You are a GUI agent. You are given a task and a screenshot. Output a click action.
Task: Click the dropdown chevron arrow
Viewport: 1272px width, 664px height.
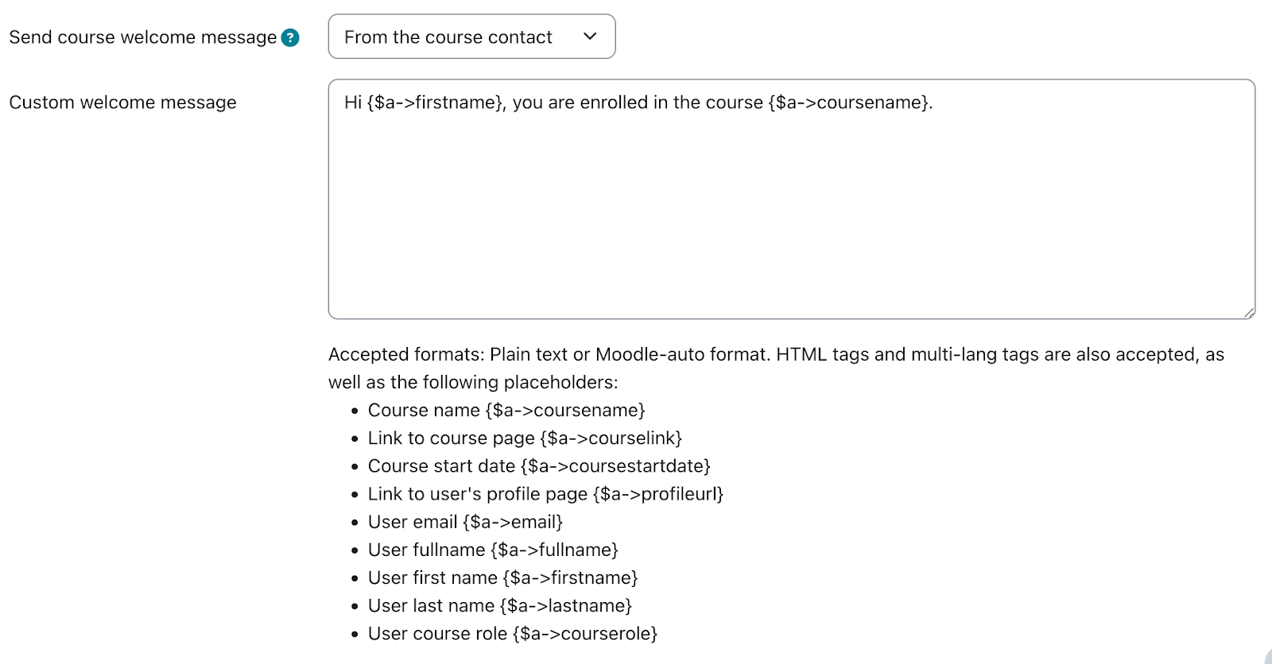[x=589, y=37]
